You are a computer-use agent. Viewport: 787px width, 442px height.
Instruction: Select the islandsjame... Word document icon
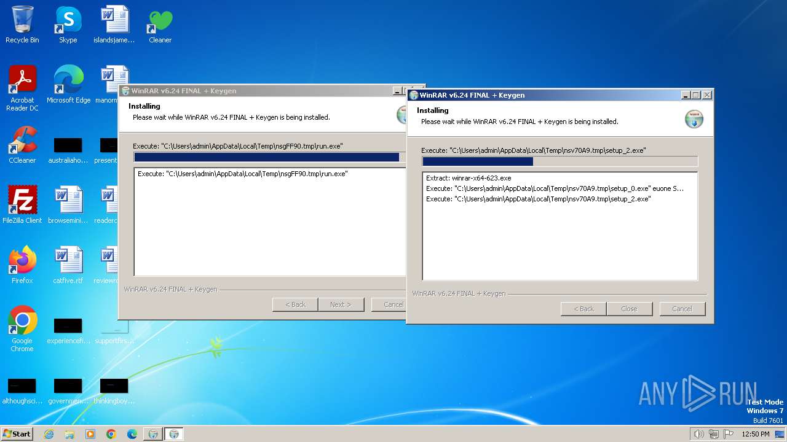(114, 25)
